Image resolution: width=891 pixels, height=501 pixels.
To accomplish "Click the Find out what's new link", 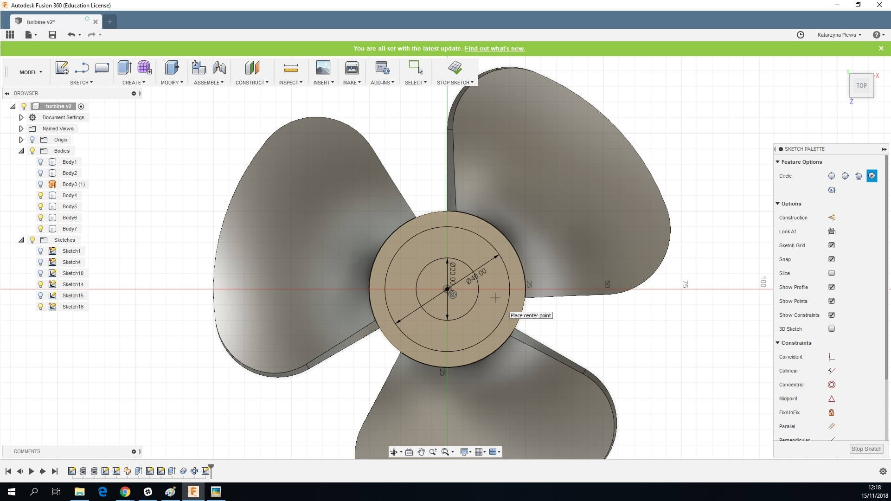I will tap(494, 48).
